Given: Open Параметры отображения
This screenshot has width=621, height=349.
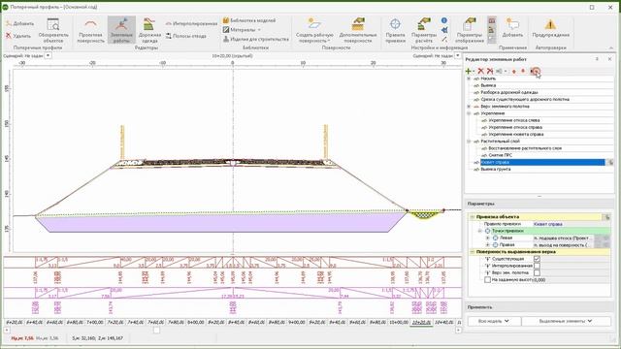Looking at the screenshot, I should point(470,30).
